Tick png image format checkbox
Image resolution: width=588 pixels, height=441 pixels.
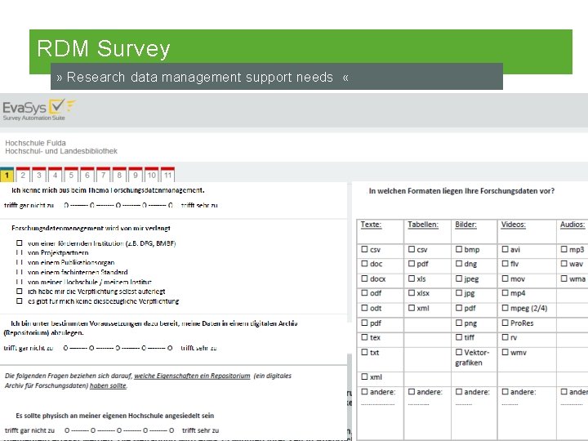point(459,323)
